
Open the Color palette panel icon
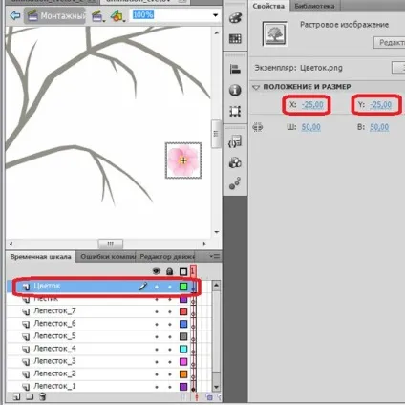(x=235, y=18)
